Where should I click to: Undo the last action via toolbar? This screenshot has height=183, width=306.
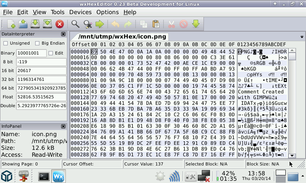[116, 24]
